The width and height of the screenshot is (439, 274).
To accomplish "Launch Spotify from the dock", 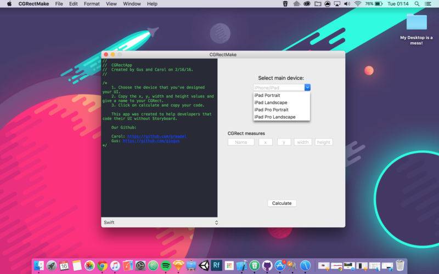I will pyautogui.click(x=166, y=265).
